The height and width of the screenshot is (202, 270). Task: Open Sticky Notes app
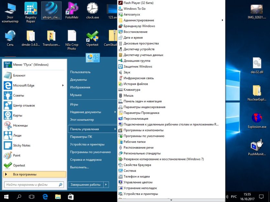(x=34, y=145)
